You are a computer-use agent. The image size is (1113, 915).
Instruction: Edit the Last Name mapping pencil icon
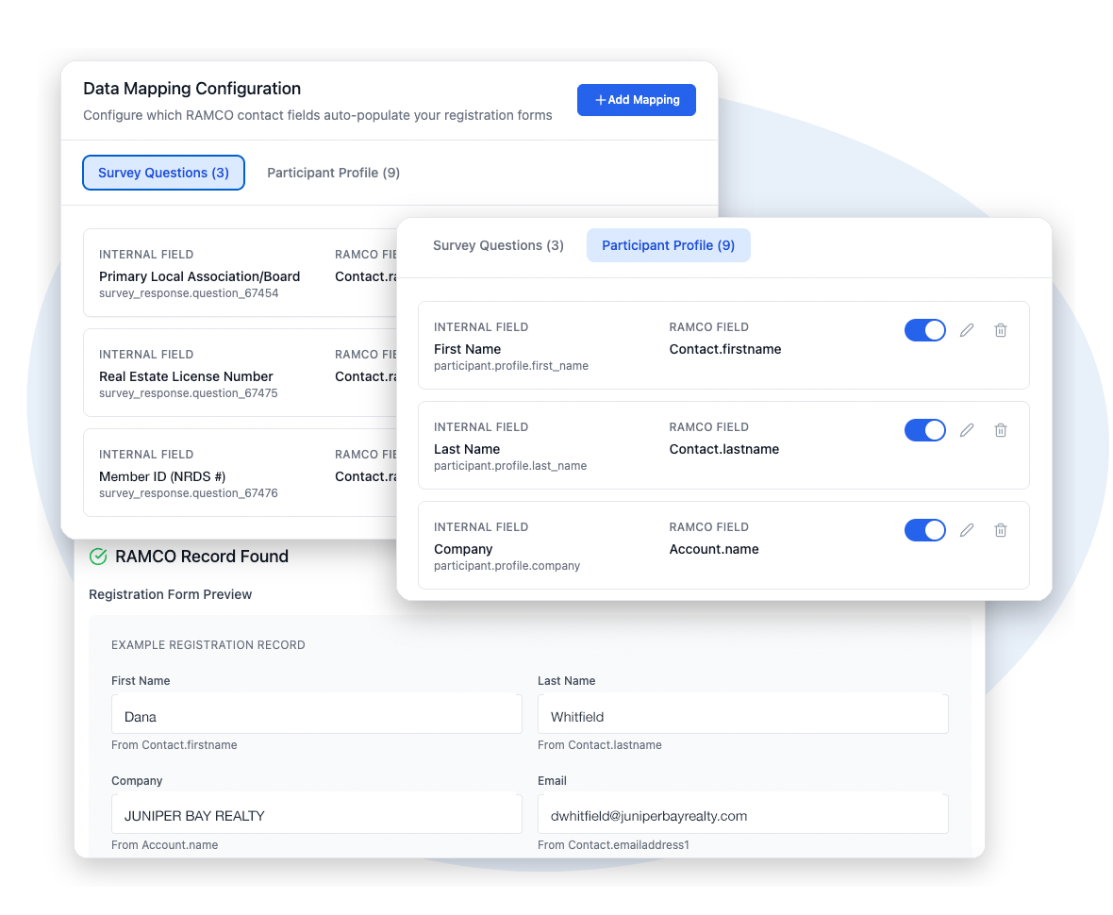click(967, 430)
